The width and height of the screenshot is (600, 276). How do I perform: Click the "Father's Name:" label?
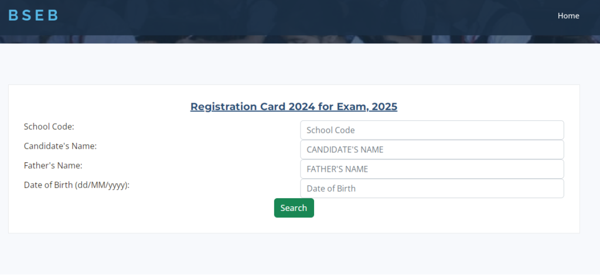[53, 165]
